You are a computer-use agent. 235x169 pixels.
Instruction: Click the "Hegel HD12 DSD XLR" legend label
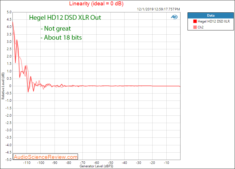point(214,21)
